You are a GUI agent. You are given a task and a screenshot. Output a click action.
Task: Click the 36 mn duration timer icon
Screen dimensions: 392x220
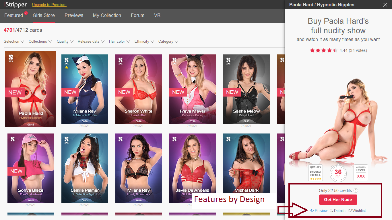338,173
